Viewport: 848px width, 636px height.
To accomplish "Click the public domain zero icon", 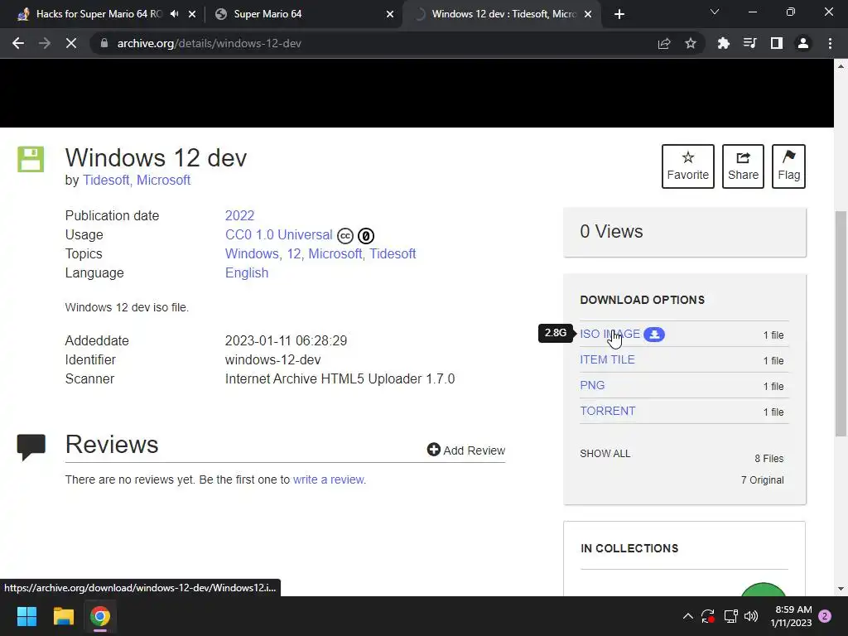I will point(366,236).
